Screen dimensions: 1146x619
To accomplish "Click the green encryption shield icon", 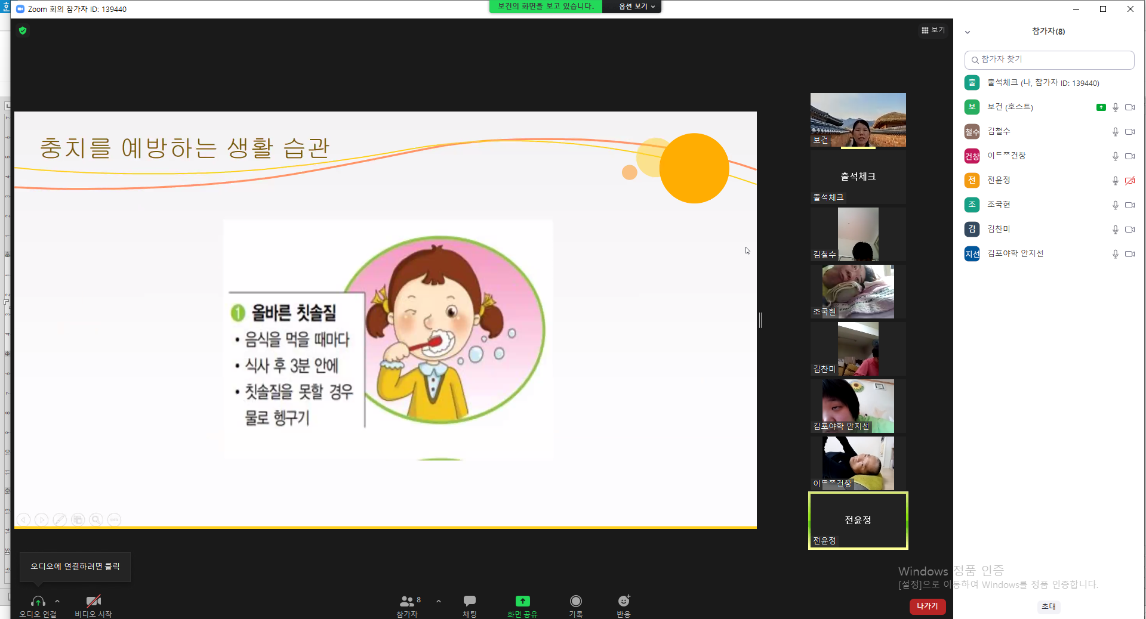I will coord(23,30).
